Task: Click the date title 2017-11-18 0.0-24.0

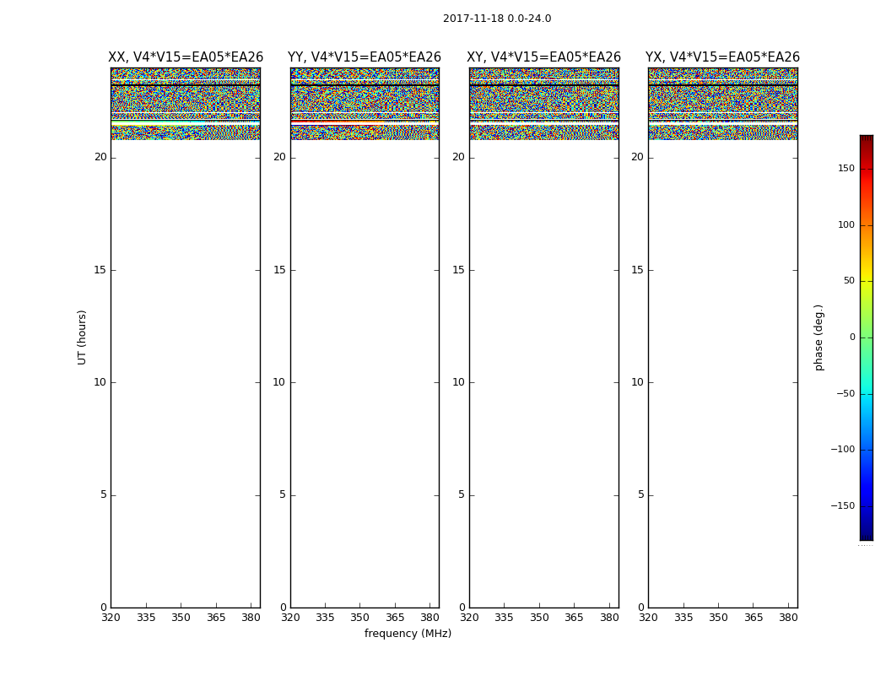Action: [x=497, y=19]
